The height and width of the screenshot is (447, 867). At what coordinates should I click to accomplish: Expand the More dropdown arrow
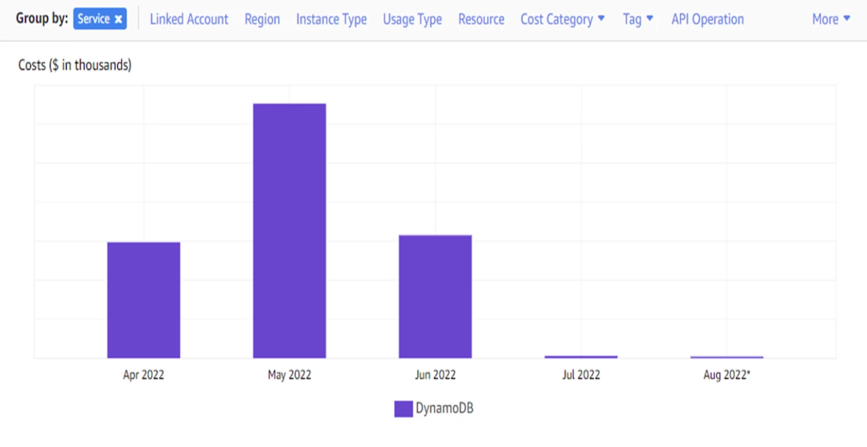click(846, 19)
